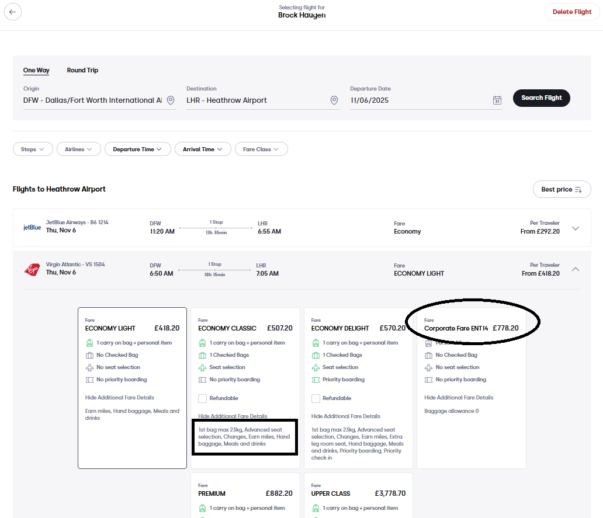Screen dimensions: 603x518
Task: Open the Departure Time filter dropdown
Action: (x=138, y=149)
